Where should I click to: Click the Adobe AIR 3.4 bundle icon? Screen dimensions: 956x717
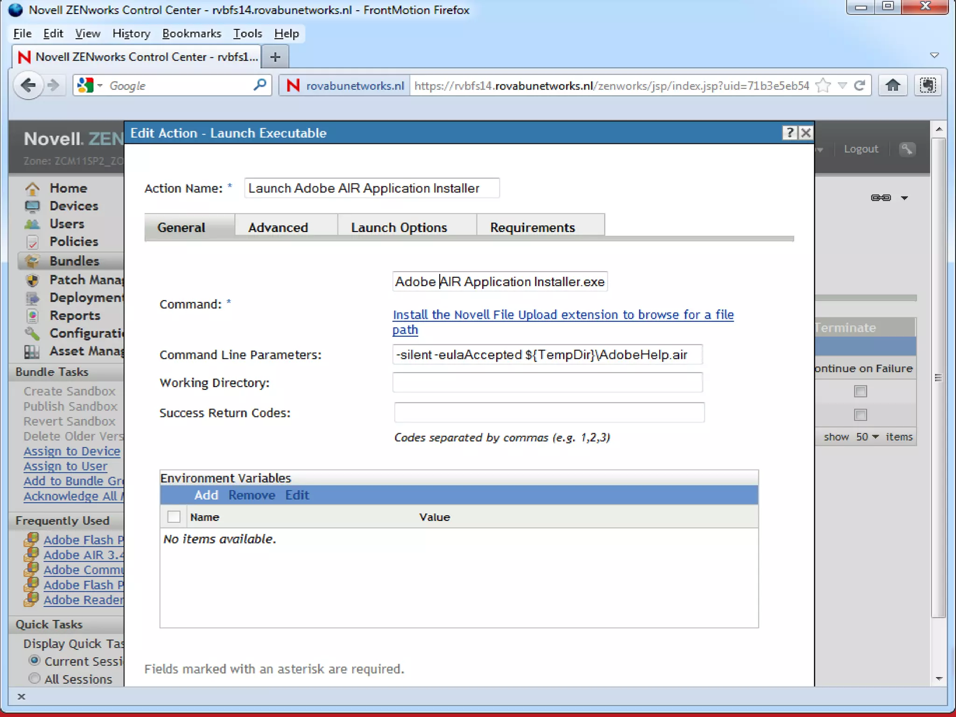point(31,555)
